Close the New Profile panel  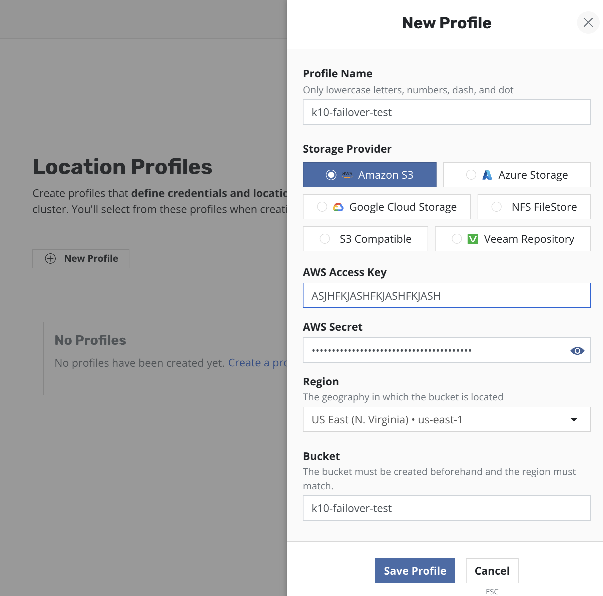(588, 23)
